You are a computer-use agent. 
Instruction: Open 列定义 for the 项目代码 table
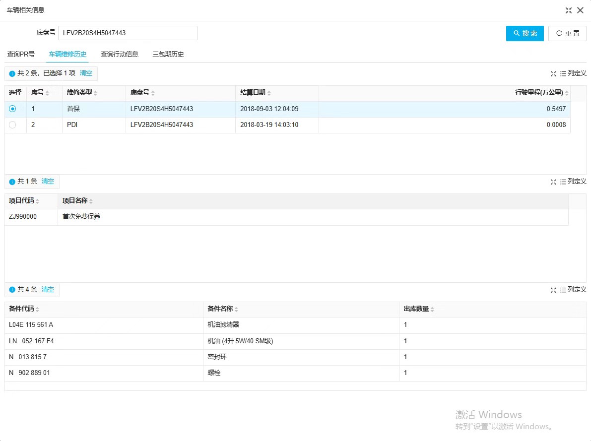tap(573, 181)
